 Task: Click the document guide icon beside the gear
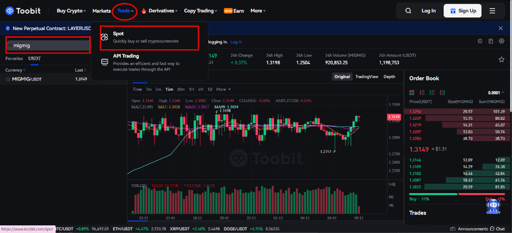coord(491,42)
